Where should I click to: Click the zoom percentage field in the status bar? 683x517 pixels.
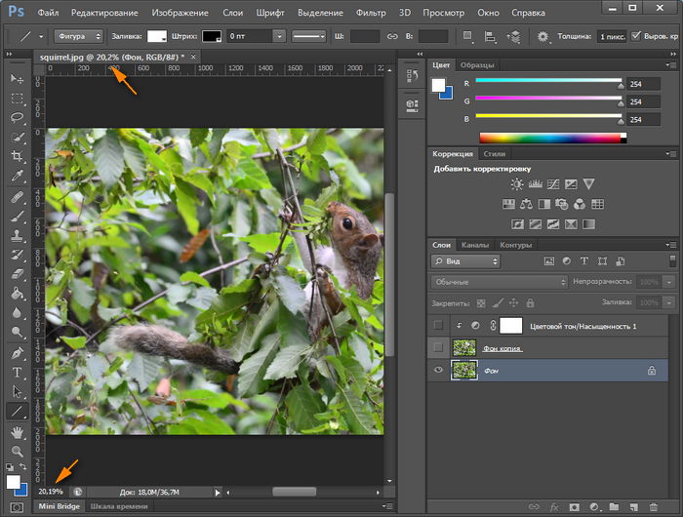coord(53,491)
